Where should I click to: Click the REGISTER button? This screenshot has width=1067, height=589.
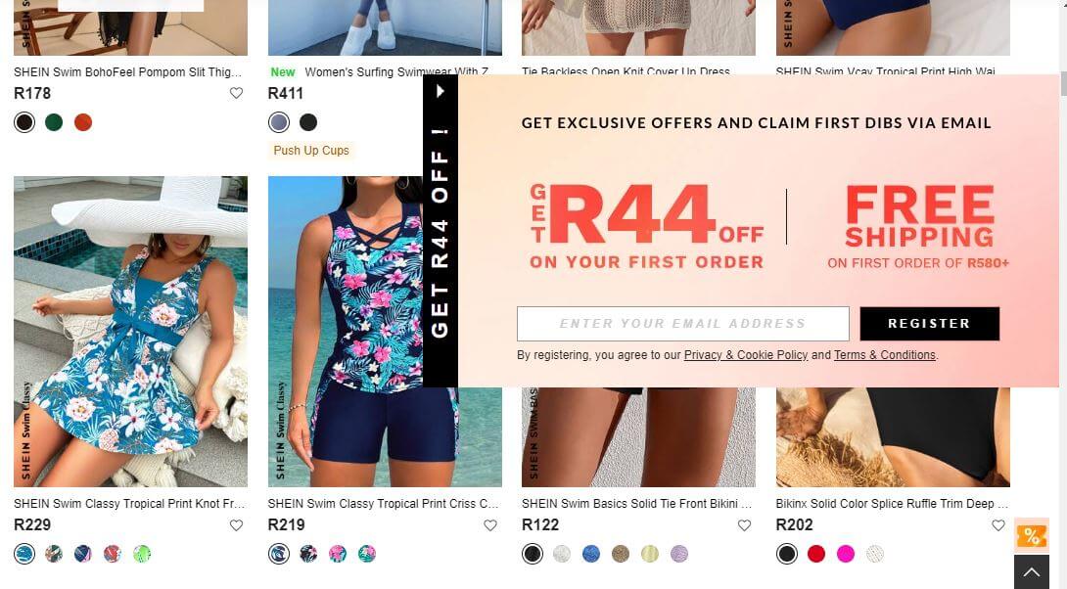[x=930, y=324]
